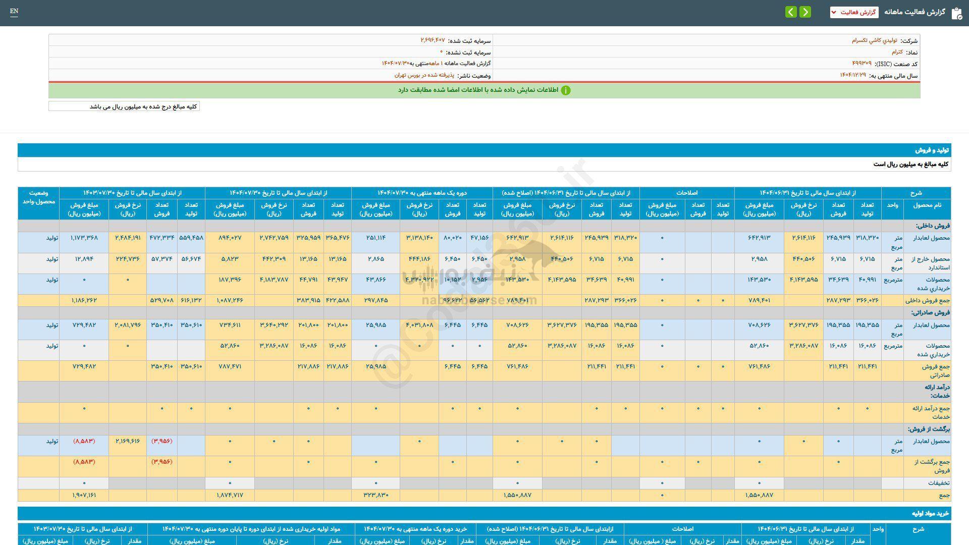Switch language with the EN link
969x545 pixels.
tap(14, 11)
